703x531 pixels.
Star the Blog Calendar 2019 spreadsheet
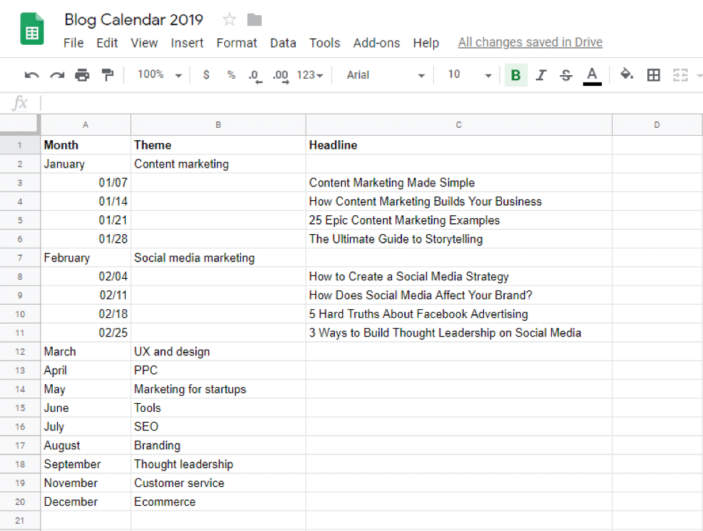point(229,20)
